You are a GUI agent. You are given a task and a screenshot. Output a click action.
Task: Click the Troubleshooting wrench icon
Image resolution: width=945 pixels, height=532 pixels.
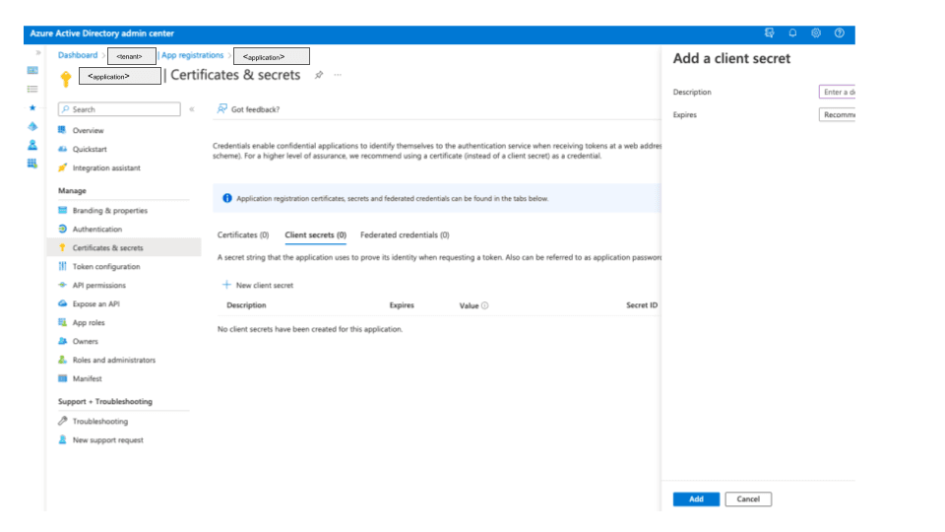pos(62,421)
